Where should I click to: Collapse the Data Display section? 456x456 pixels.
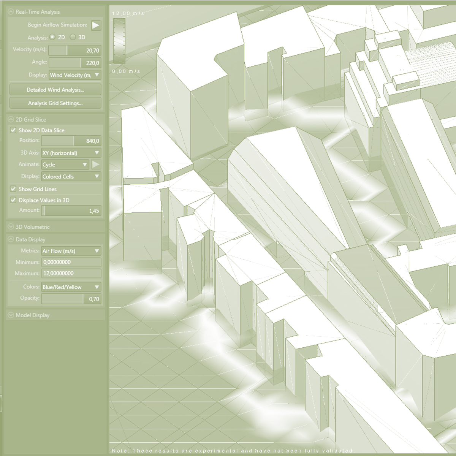[x=11, y=239]
